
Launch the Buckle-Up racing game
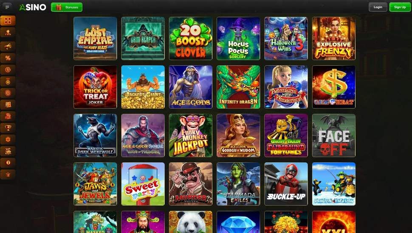click(x=286, y=184)
